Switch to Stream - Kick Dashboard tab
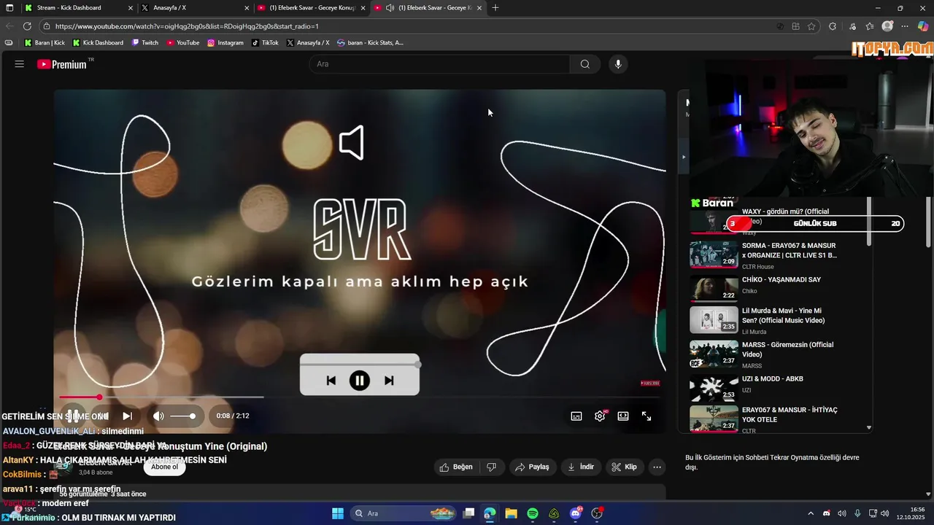 pyautogui.click(x=78, y=8)
